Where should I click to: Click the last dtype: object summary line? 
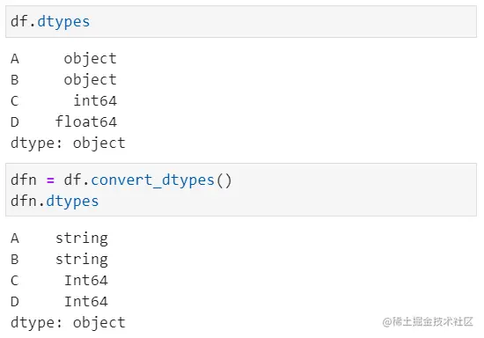(x=68, y=323)
